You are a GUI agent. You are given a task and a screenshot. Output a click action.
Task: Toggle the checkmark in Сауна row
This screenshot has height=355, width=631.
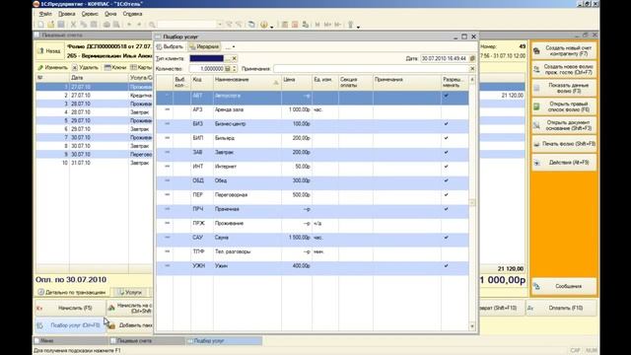coord(446,238)
